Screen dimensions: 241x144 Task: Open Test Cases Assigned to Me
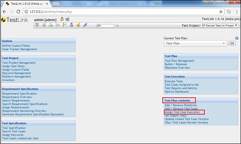tap(182, 85)
